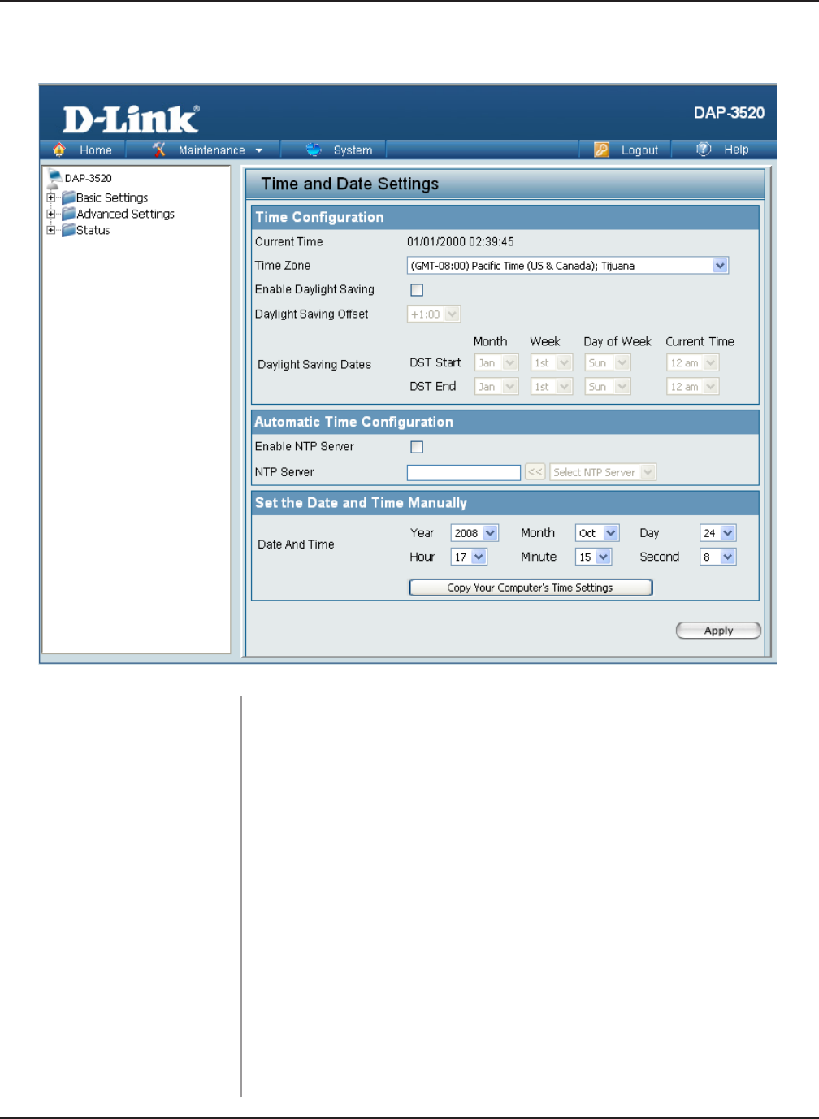Image resolution: width=819 pixels, height=1119 pixels.
Task: Click the Home house icon
Action: [59, 150]
